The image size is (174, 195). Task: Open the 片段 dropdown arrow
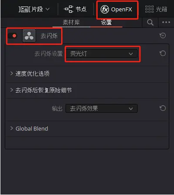(47, 9)
